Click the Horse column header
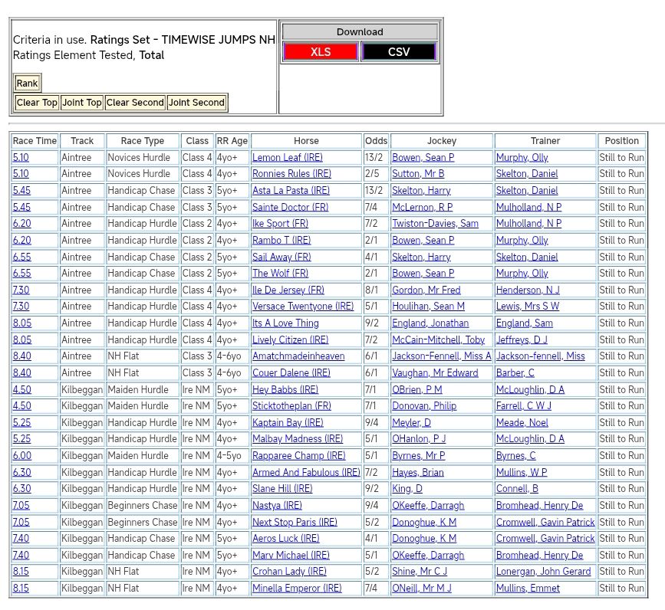 click(306, 141)
